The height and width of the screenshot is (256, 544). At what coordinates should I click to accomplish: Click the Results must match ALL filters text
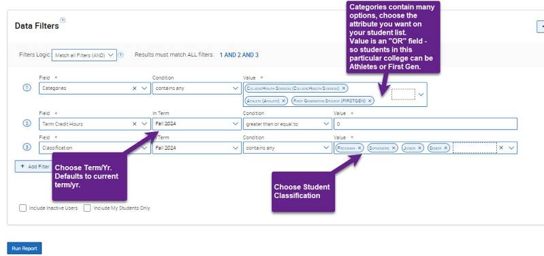(x=174, y=54)
